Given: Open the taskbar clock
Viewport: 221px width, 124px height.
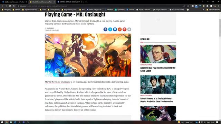Looking at the screenshot, I should coord(213,122).
